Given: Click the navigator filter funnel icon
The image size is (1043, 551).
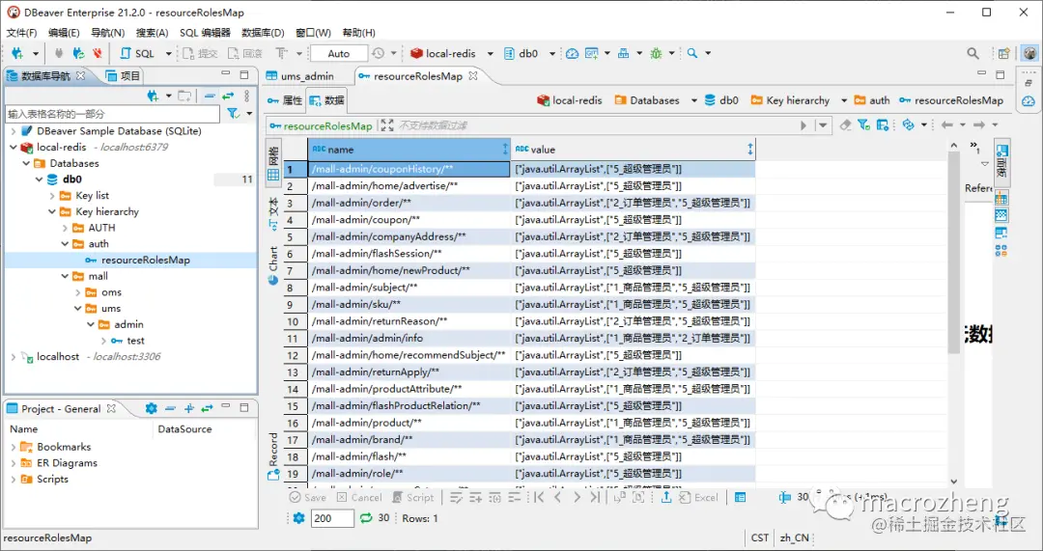Looking at the screenshot, I should [232, 114].
